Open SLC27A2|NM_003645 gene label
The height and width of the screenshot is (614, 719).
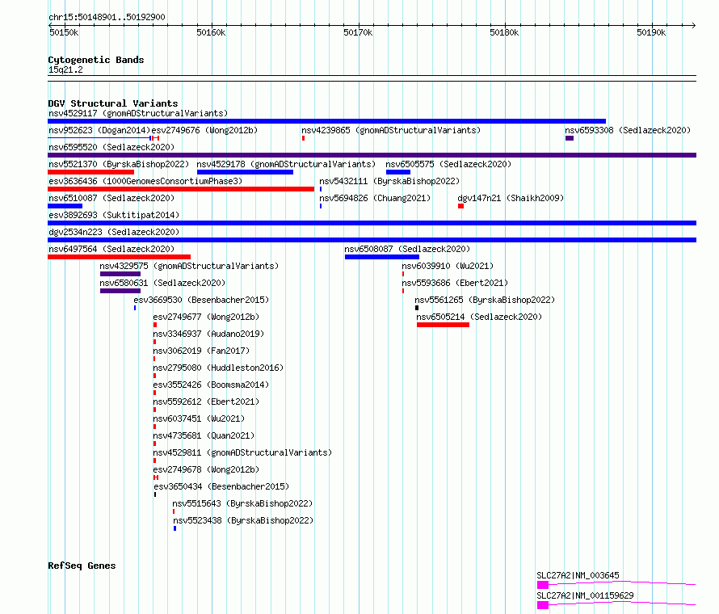coord(578,575)
